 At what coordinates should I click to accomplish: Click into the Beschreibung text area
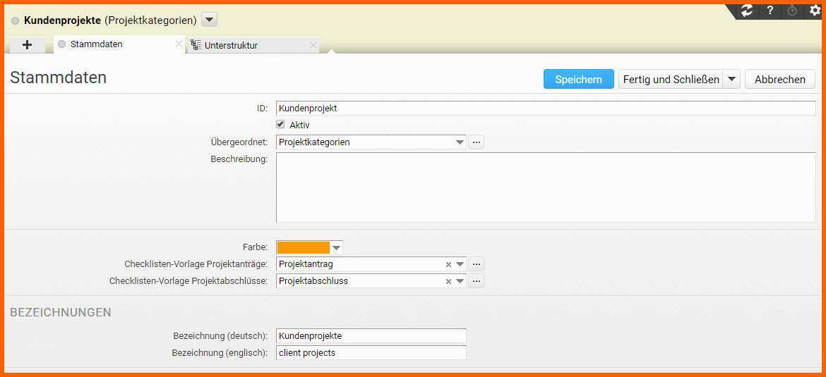(545, 187)
